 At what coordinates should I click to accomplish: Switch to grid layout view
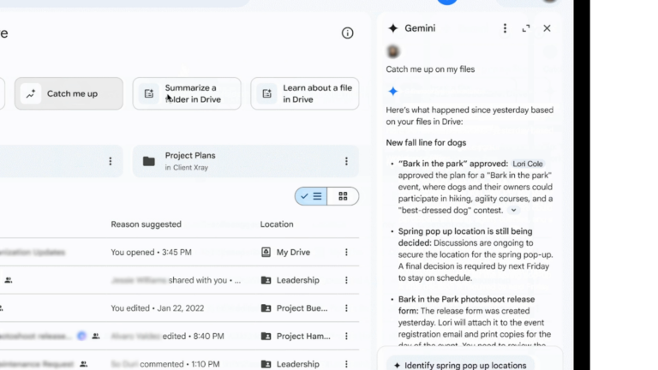point(343,196)
